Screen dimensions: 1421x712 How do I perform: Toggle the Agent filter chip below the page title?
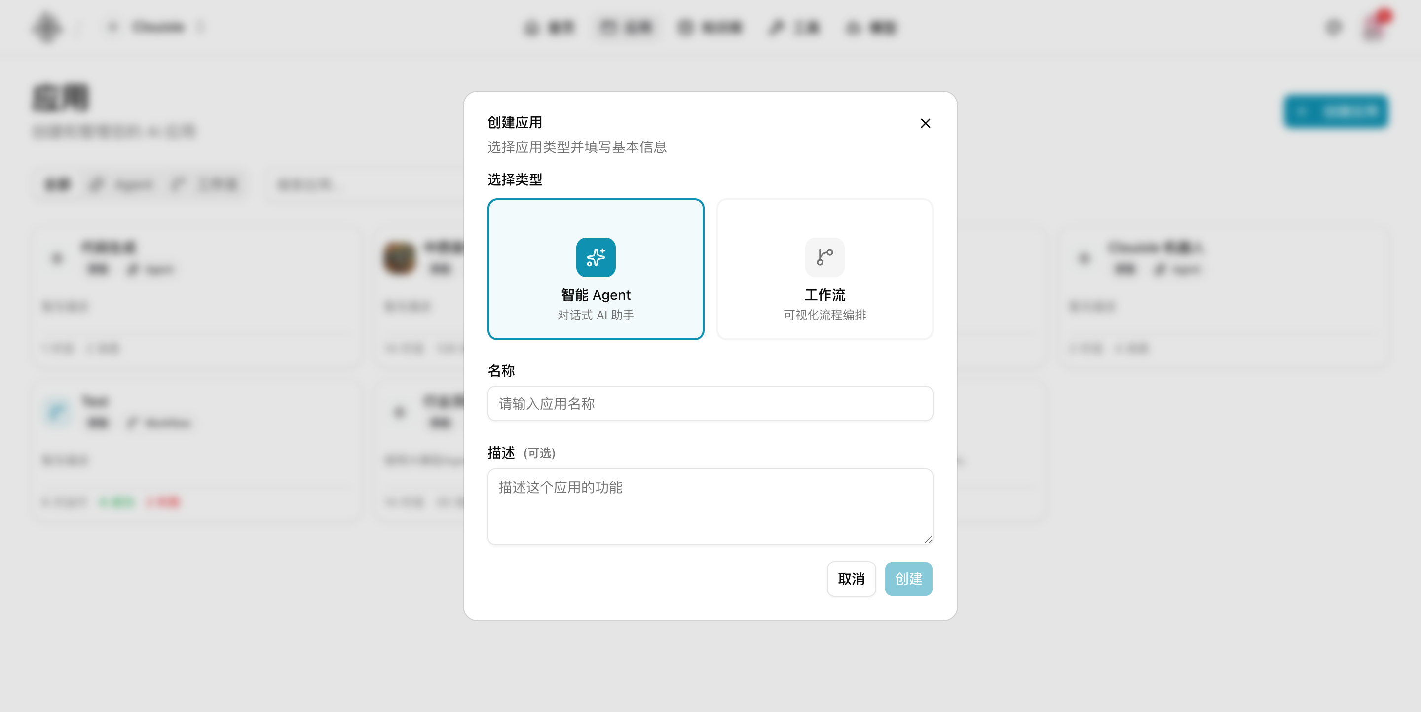click(121, 184)
